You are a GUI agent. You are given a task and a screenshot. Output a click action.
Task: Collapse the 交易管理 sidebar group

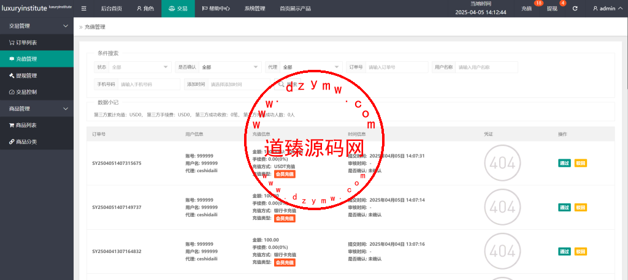37,26
